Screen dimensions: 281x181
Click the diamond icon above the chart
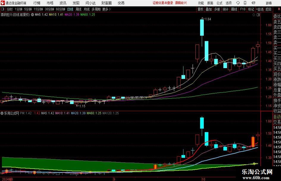(254, 15)
